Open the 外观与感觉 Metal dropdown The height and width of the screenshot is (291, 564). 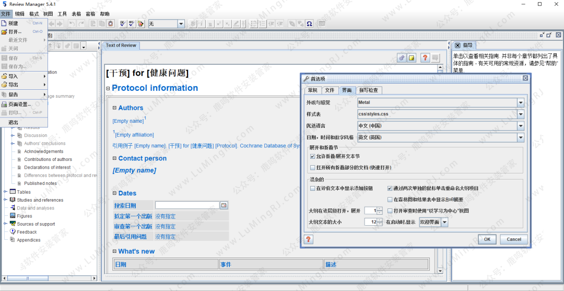point(520,102)
